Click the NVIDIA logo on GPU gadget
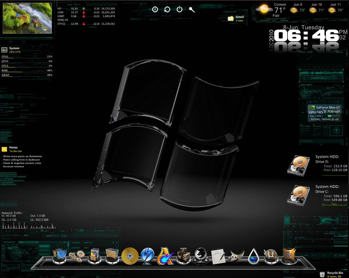 [x=312, y=107]
